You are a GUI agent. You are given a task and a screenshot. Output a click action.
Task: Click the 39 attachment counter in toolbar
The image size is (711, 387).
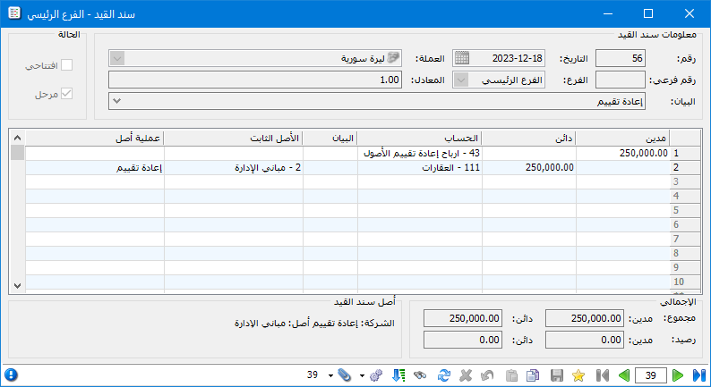tap(313, 374)
